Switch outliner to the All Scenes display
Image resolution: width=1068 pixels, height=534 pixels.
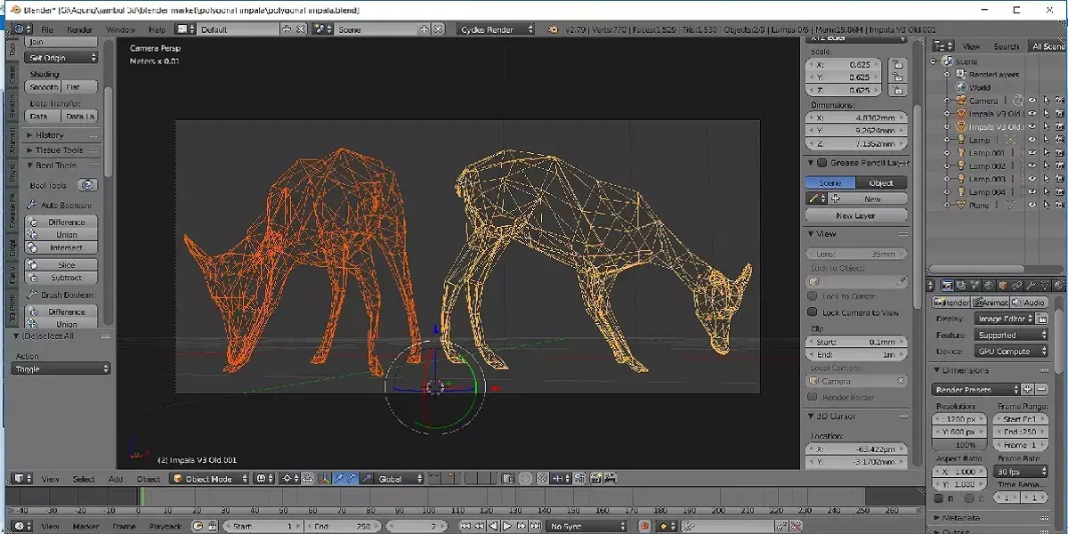pos(1048,46)
